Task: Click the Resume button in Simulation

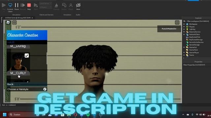Action: [x=23, y=5]
